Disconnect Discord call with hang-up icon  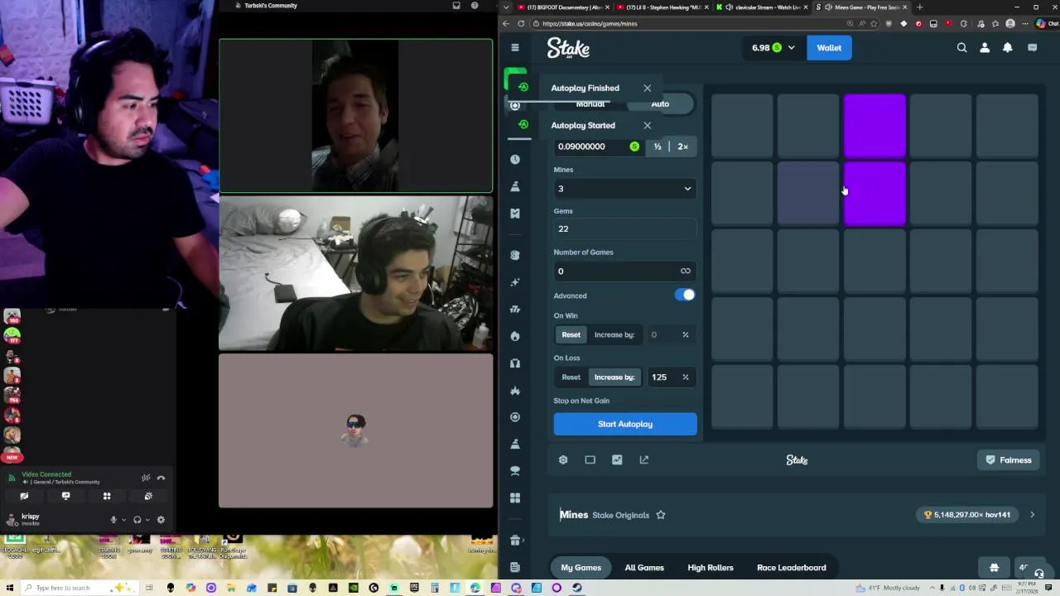tap(161, 478)
